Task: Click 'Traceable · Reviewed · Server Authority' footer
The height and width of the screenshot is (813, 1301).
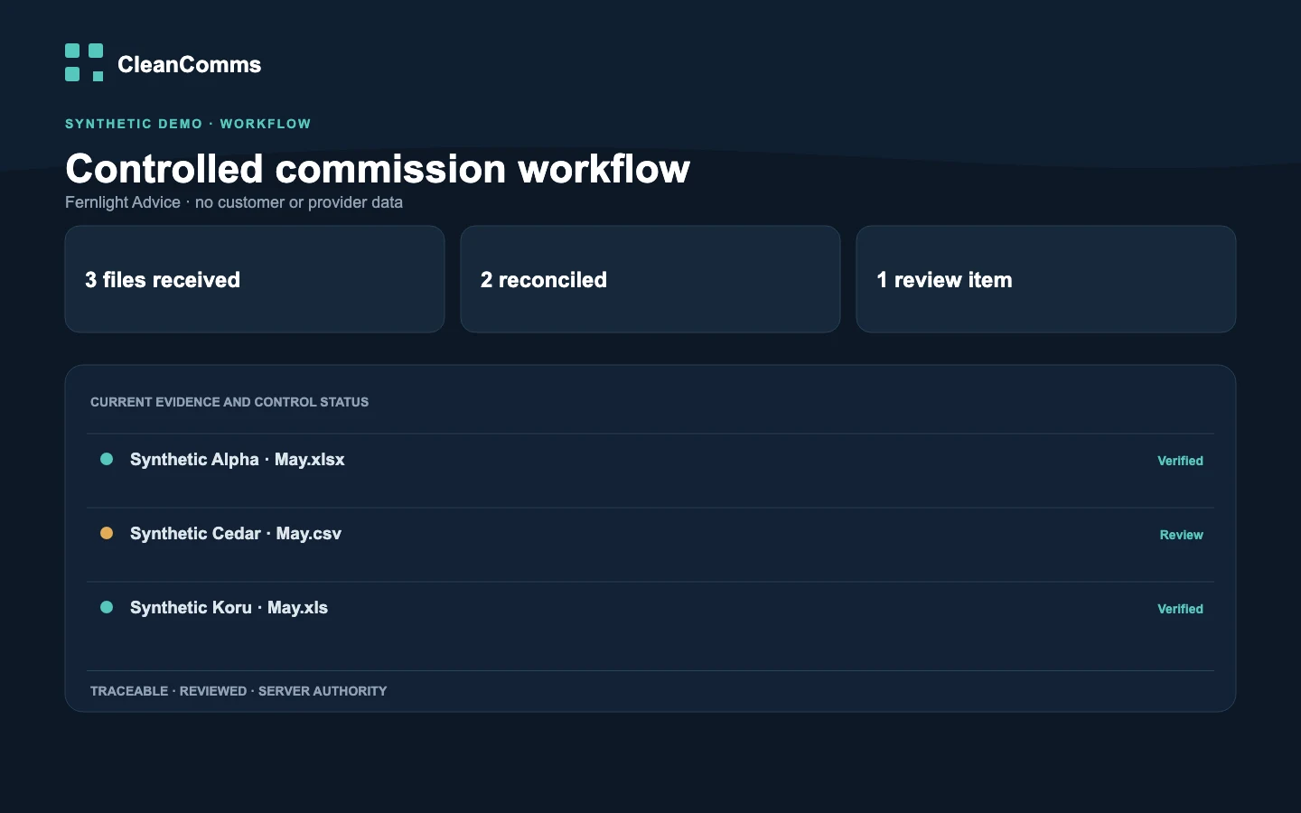Action: (x=239, y=691)
